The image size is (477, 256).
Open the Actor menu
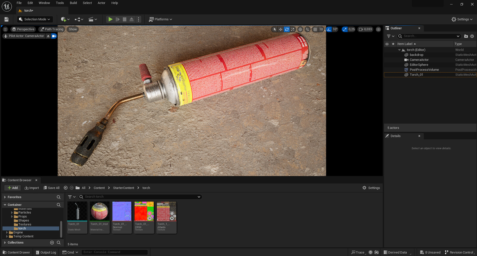click(x=101, y=3)
